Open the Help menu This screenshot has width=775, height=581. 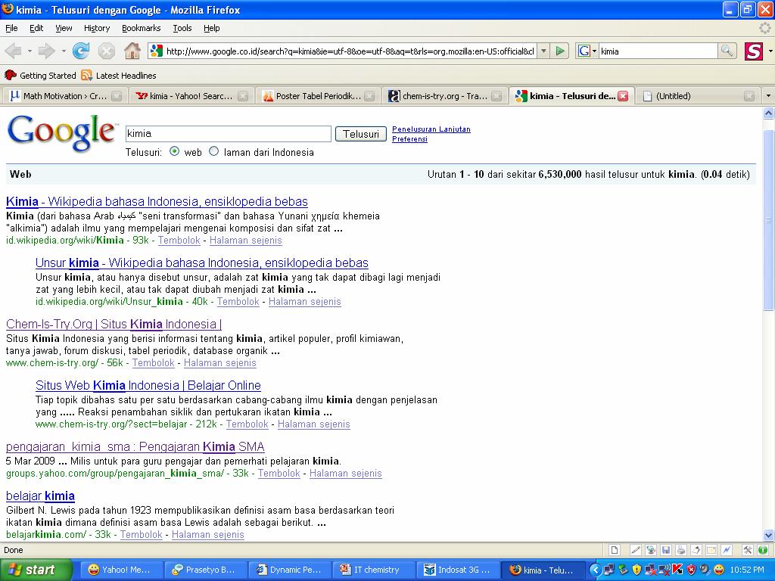click(x=212, y=28)
